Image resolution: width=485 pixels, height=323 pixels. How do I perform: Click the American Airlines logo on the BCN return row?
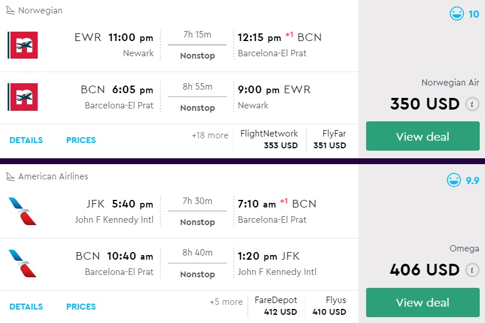[23, 263]
